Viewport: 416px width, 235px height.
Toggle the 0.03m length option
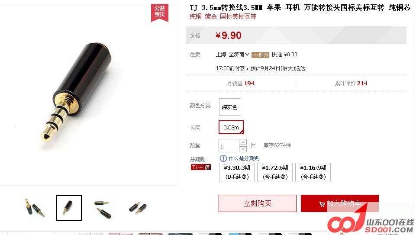[x=231, y=127]
